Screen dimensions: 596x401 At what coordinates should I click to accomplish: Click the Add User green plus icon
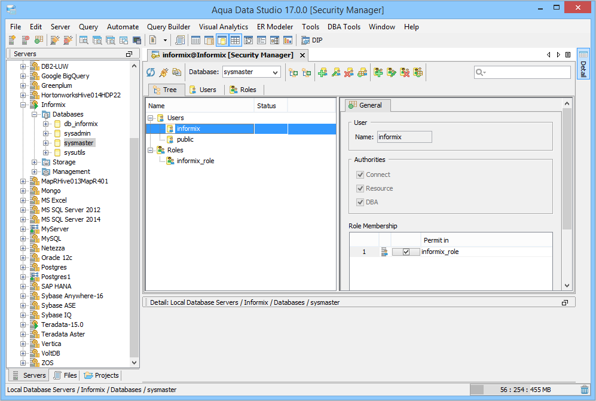[323, 72]
